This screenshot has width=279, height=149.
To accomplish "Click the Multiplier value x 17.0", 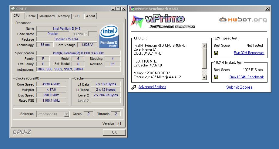I will [x=51, y=90].
